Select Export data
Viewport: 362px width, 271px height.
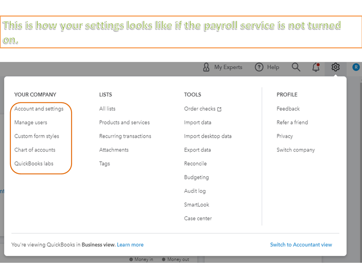point(197,150)
